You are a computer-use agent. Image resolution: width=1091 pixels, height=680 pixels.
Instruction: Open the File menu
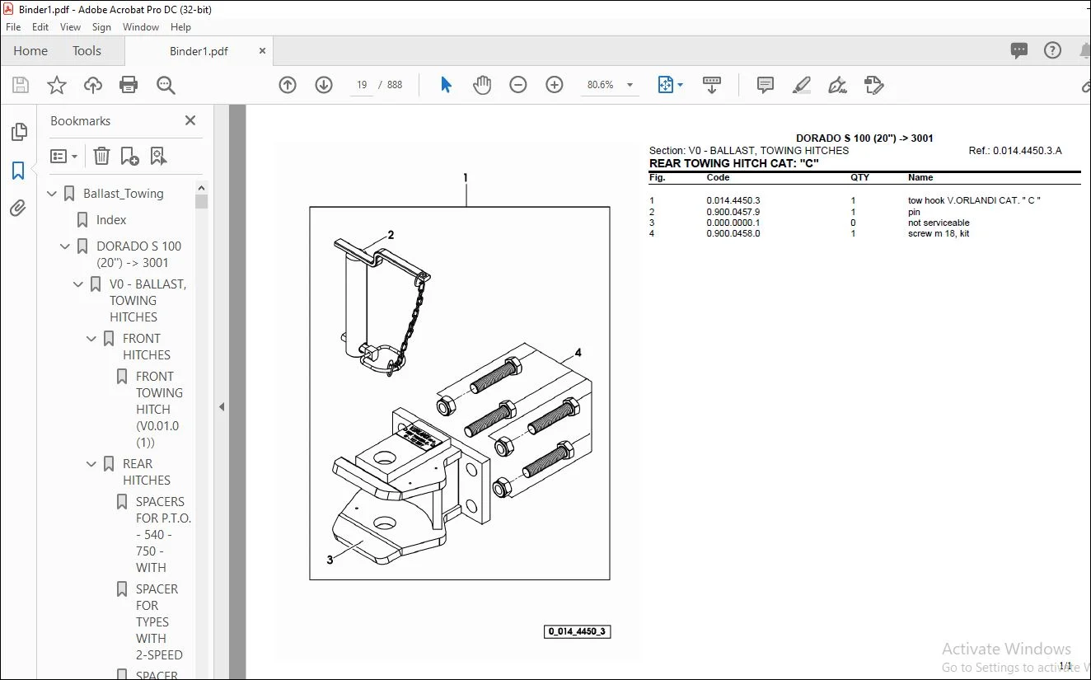13,27
